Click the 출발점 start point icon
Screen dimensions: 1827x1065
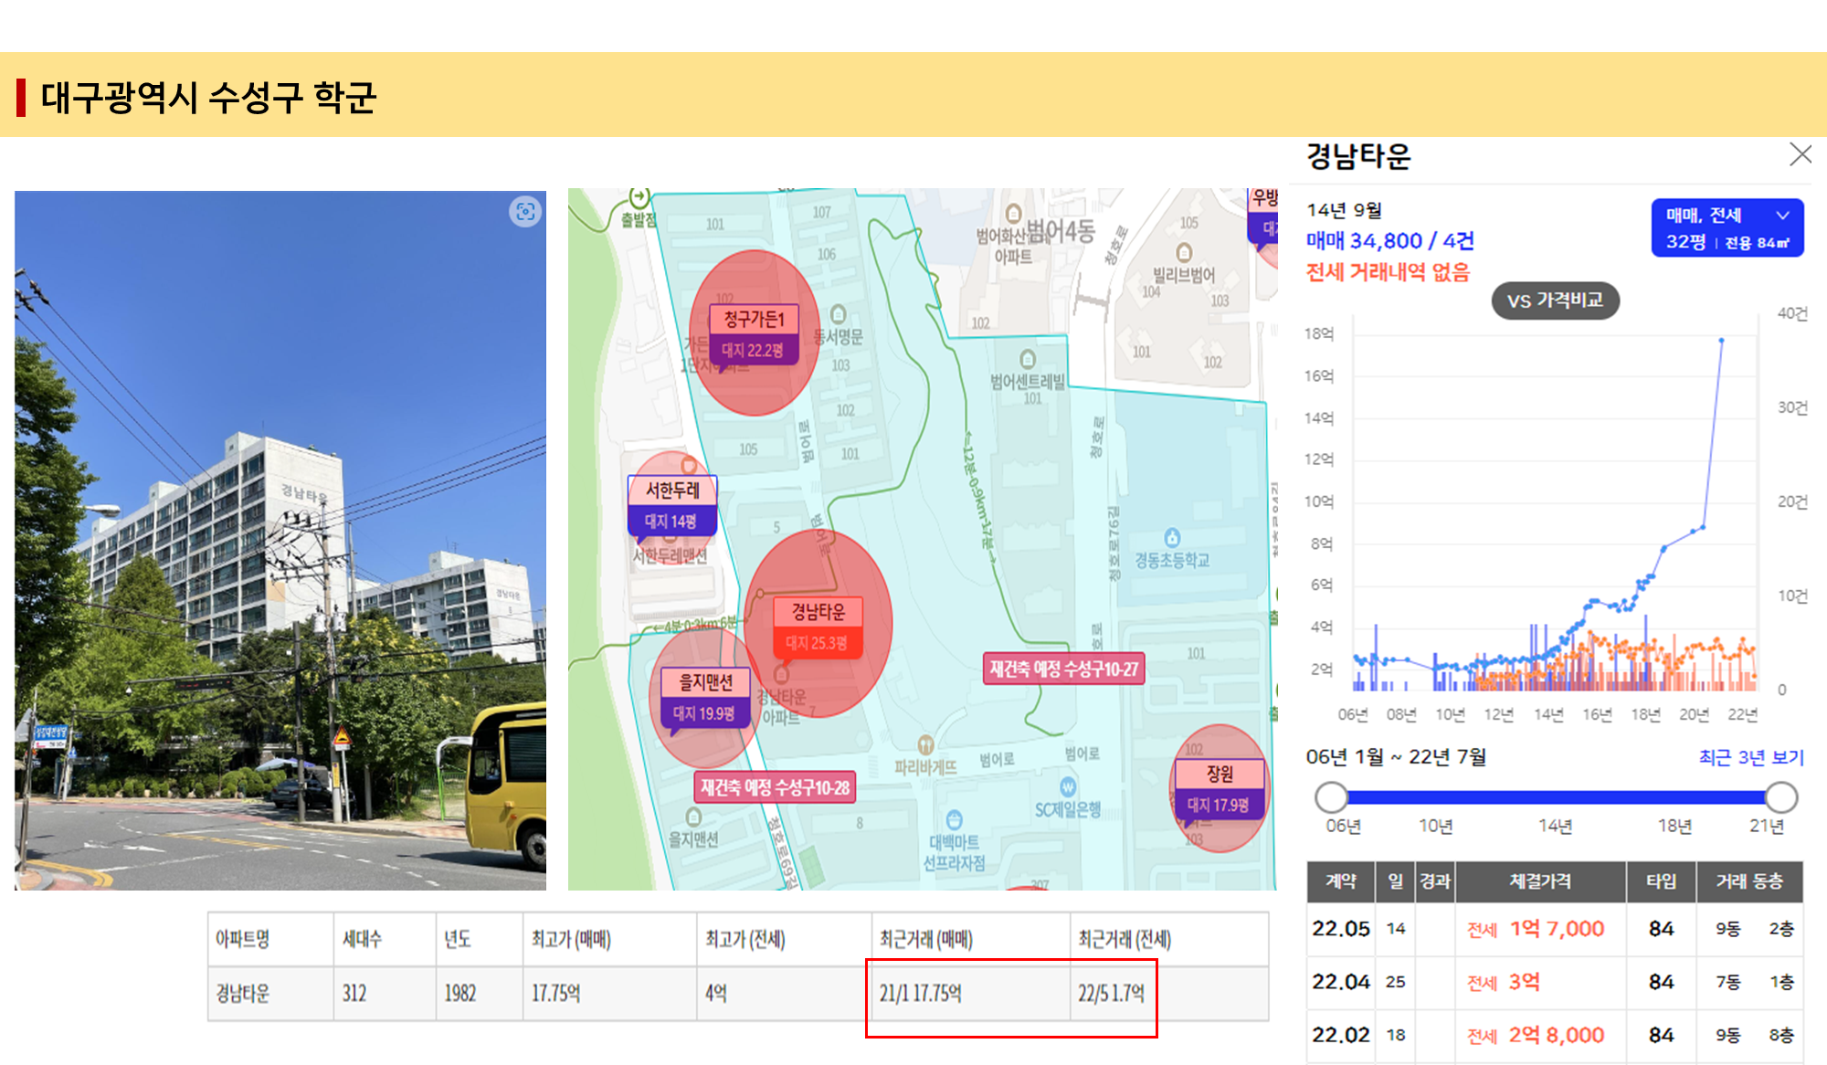(x=639, y=197)
